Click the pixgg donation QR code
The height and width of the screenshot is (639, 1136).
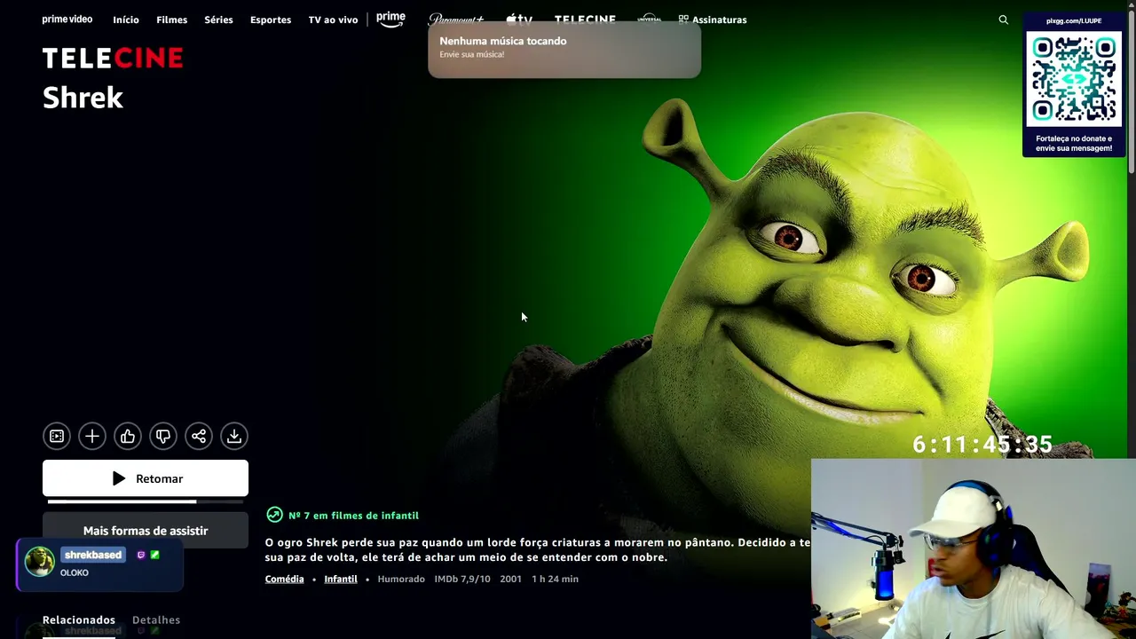pyautogui.click(x=1074, y=79)
